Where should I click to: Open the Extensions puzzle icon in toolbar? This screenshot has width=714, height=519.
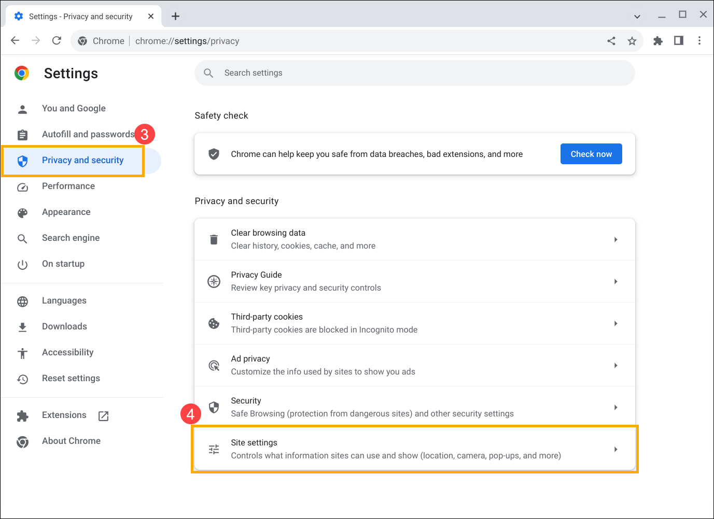tap(658, 41)
